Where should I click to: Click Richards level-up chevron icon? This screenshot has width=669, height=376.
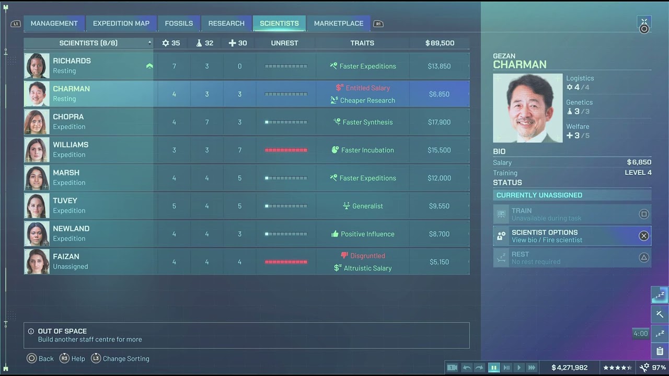click(149, 66)
